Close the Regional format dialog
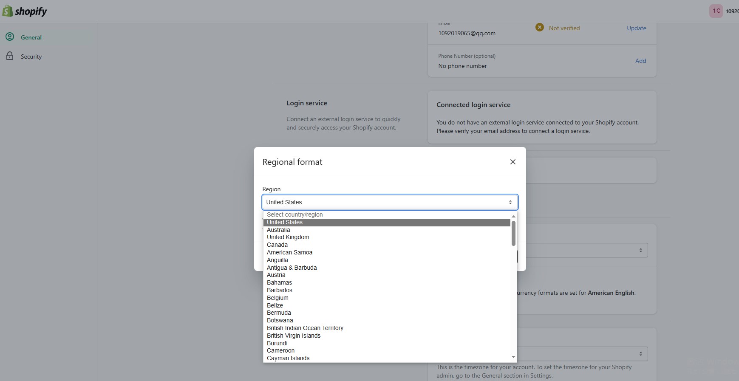Screen dimensions: 739x381 [x=513, y=162]
